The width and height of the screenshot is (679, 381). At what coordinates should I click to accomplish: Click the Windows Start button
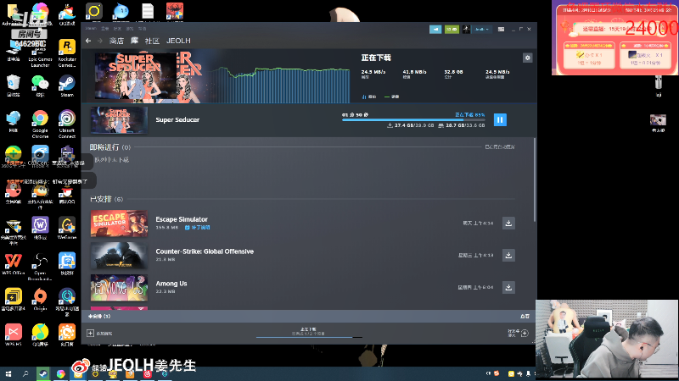8,374
